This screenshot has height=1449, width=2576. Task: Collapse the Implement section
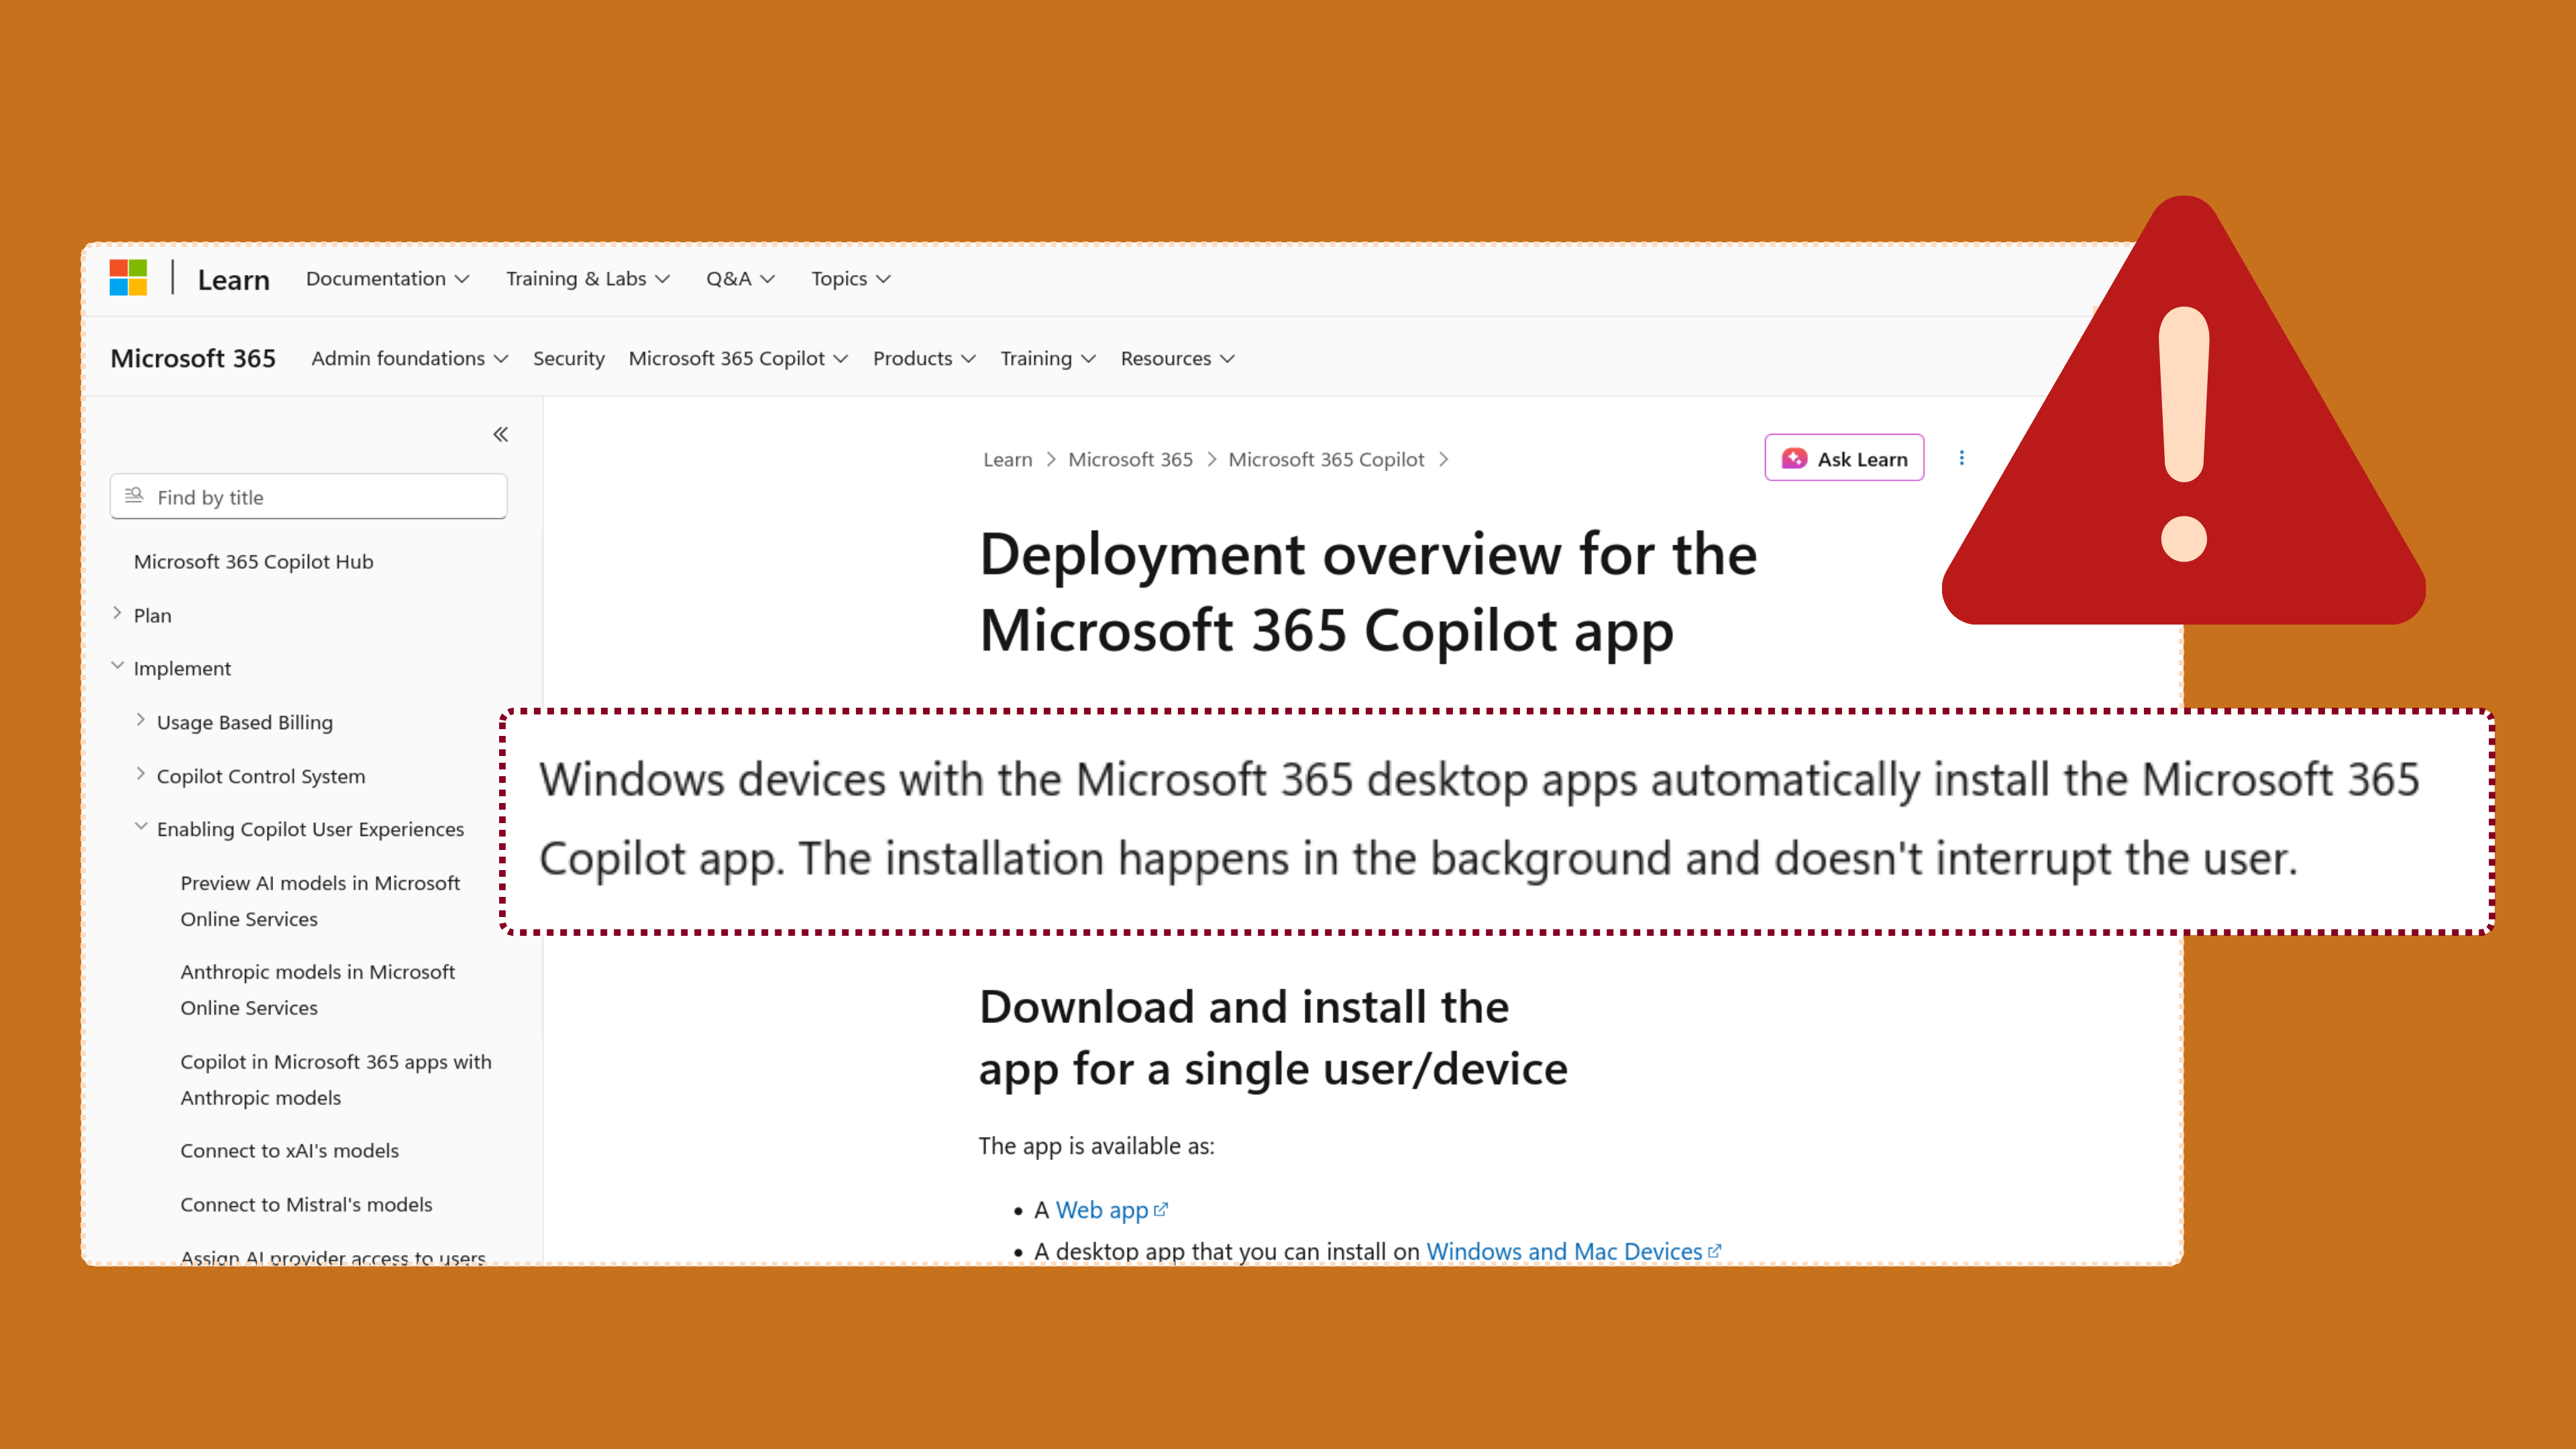[117, 666]
